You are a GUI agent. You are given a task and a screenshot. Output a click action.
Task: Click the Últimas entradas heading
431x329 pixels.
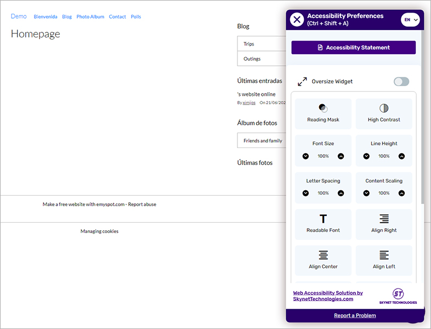click(260, 81)
